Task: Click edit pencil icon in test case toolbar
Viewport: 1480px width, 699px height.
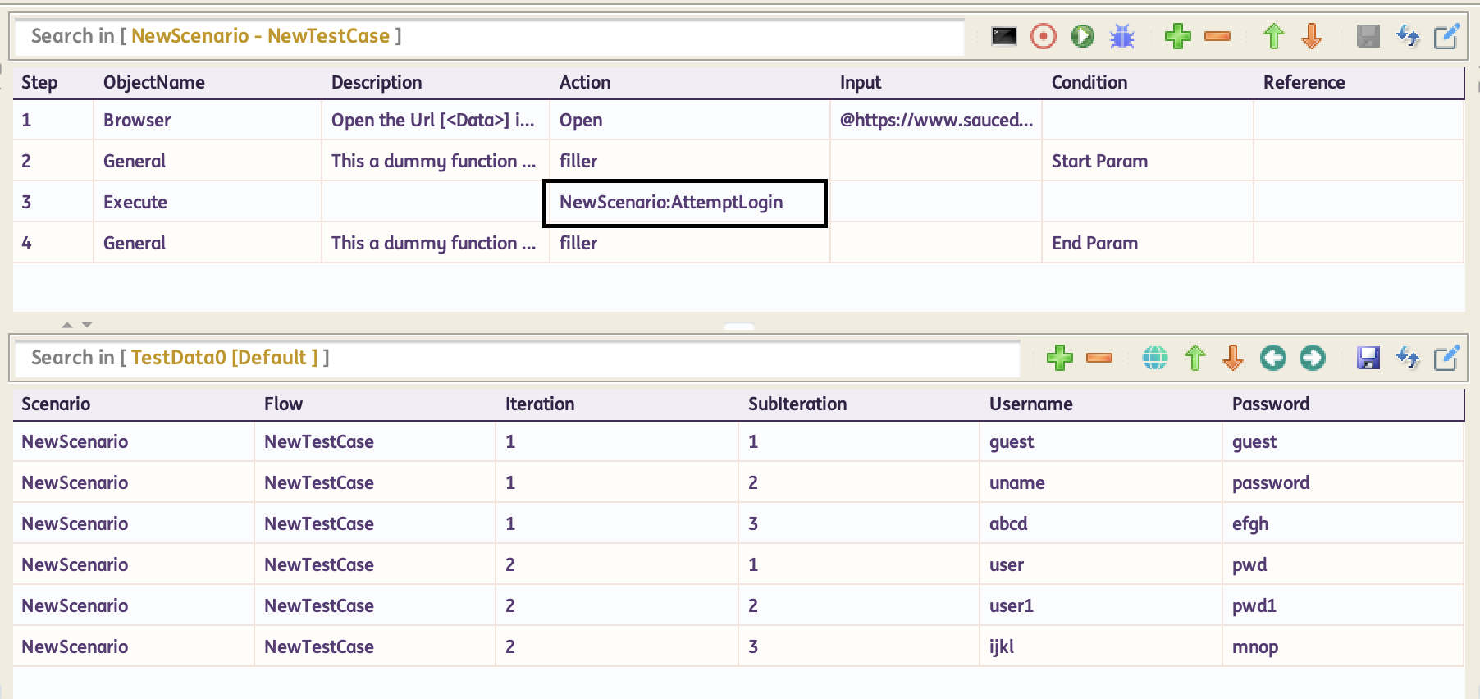Action: click(1446, 36)
